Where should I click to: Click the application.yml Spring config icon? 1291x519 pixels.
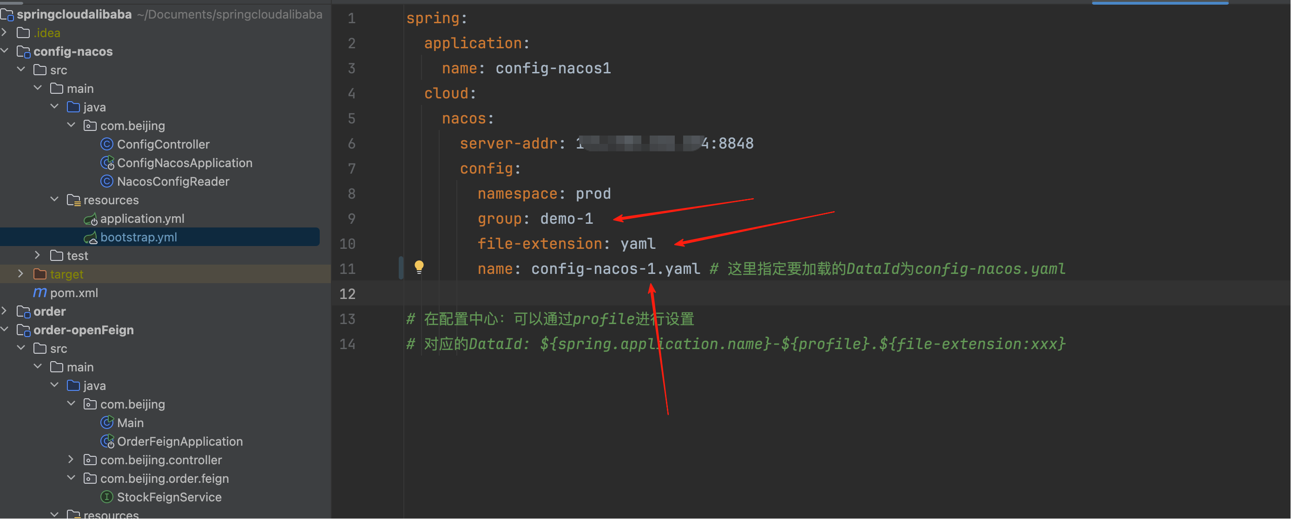(x=90, y=219)
